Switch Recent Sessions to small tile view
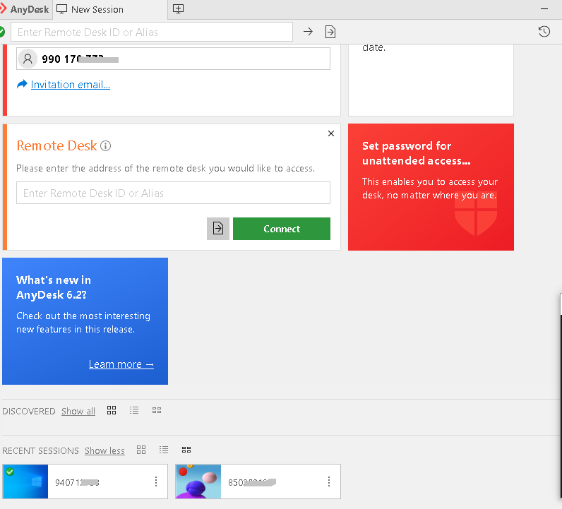This screenshot has height=509, width=562. click(x=186, y=450)
